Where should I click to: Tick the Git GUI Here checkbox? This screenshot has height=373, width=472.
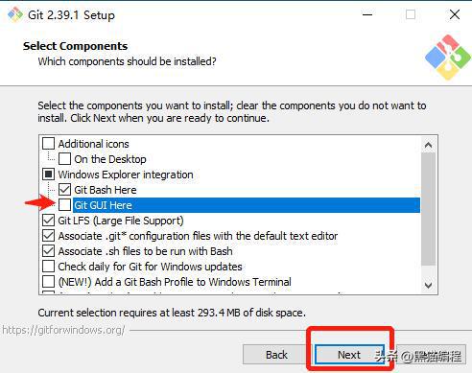(64, 205)
